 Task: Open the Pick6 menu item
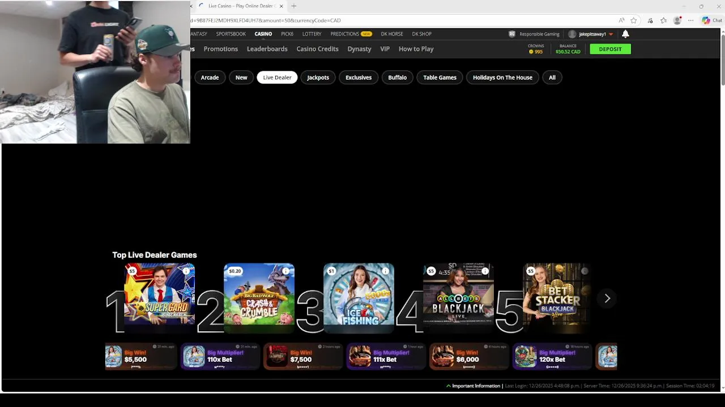click(287, 34)
